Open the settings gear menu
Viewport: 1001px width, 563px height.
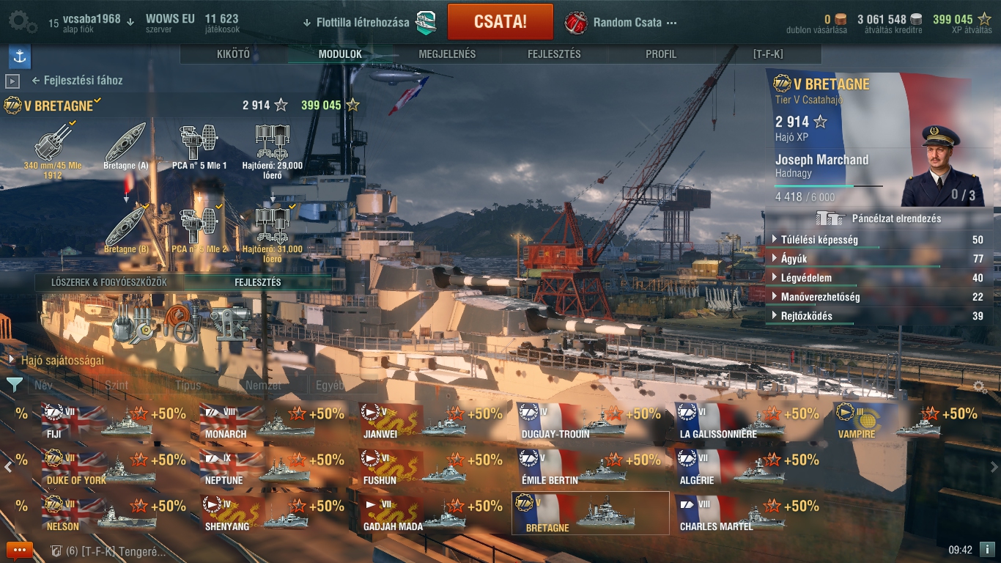(23, 21)
